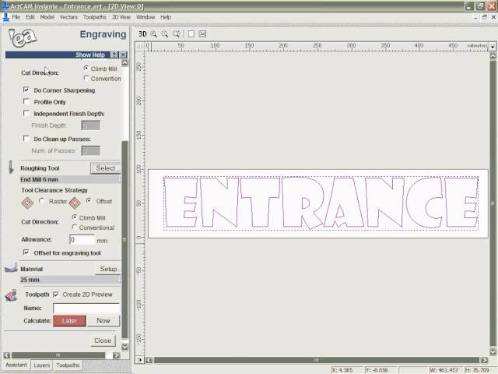The image size is (498, 374).
Task: Click the '25 mm' material thickness label
Action: (x=30, y=280)
